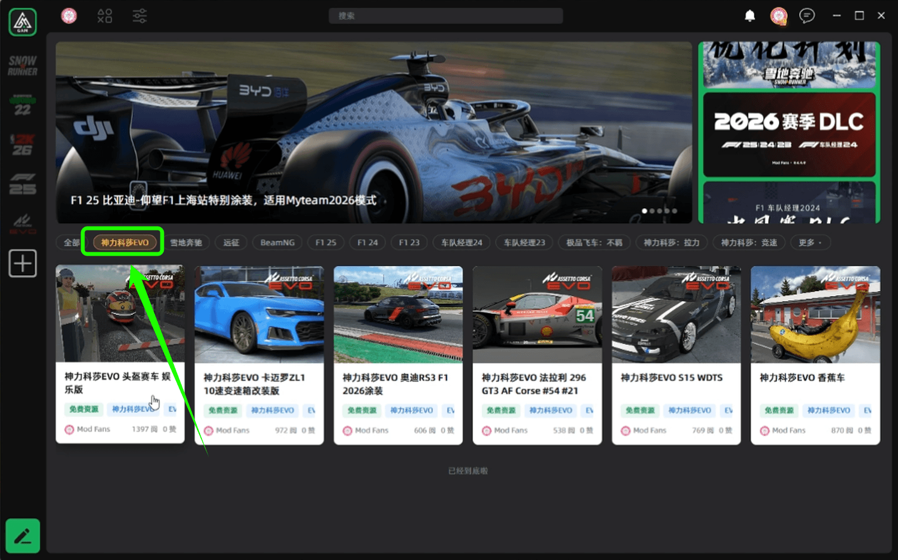Open the blue 卡迈罗ZL1 mod thumbnail
This screenshot has height=560, width=898.
(259, 314)
